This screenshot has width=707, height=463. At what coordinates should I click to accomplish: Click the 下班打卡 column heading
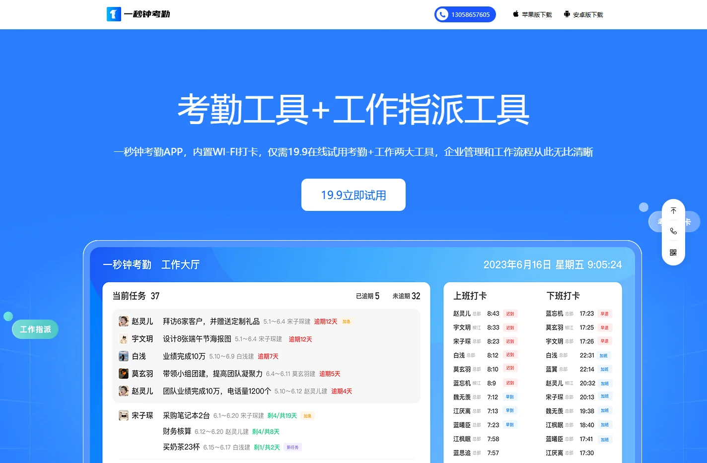tap(563, 296)
